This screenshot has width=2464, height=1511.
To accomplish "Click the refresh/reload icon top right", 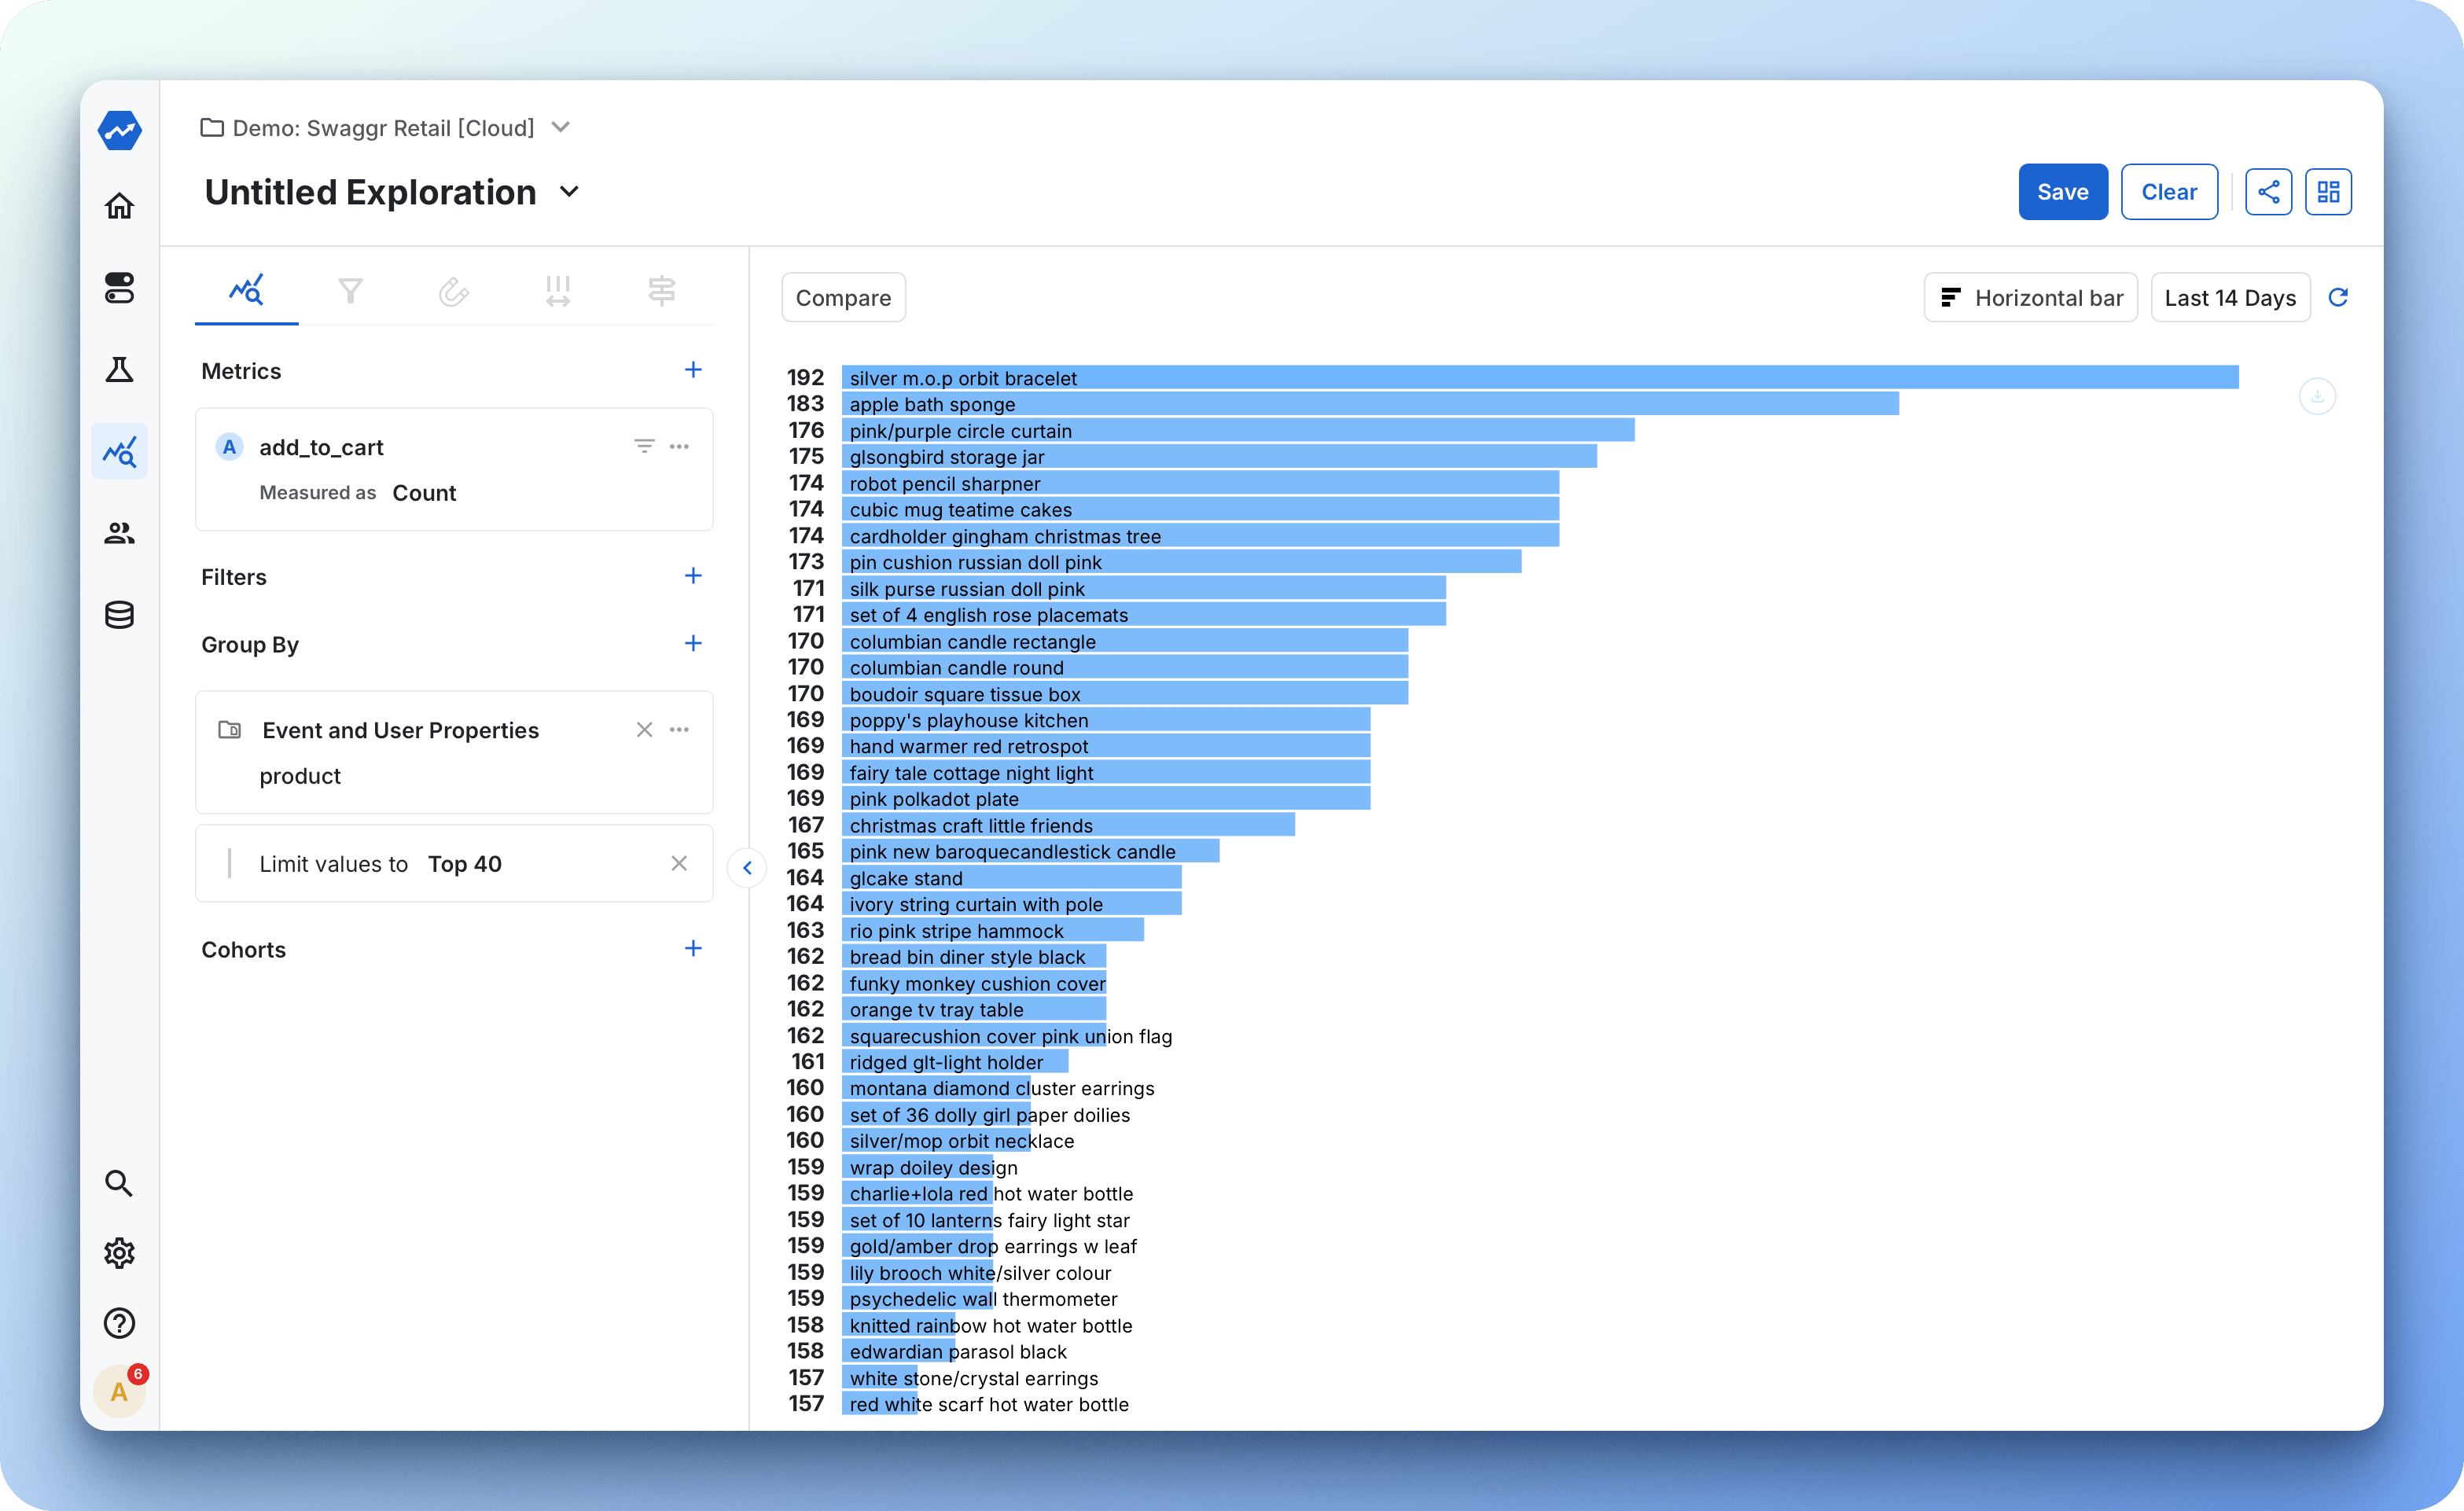I will coord(2339,296).
